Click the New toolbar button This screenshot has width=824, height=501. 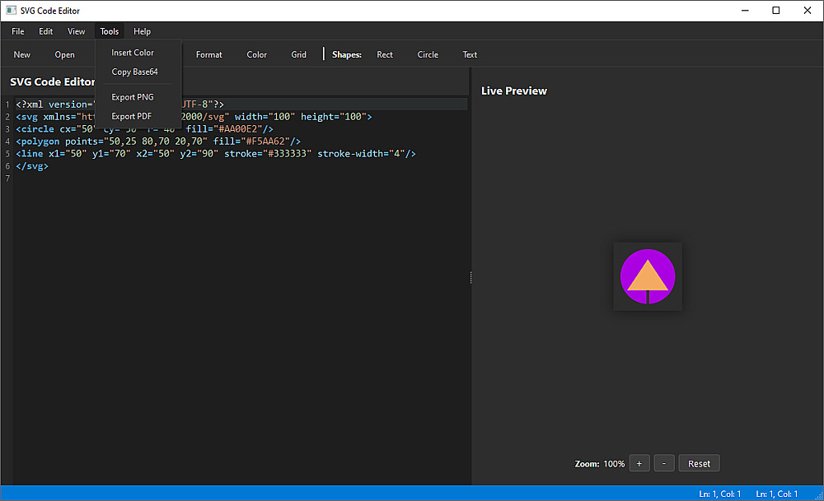(22, 54)
